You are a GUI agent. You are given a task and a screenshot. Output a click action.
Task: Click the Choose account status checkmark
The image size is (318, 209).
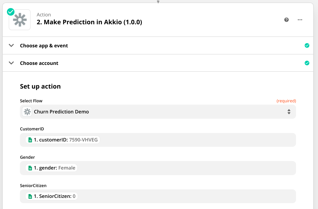pos(307,63)
